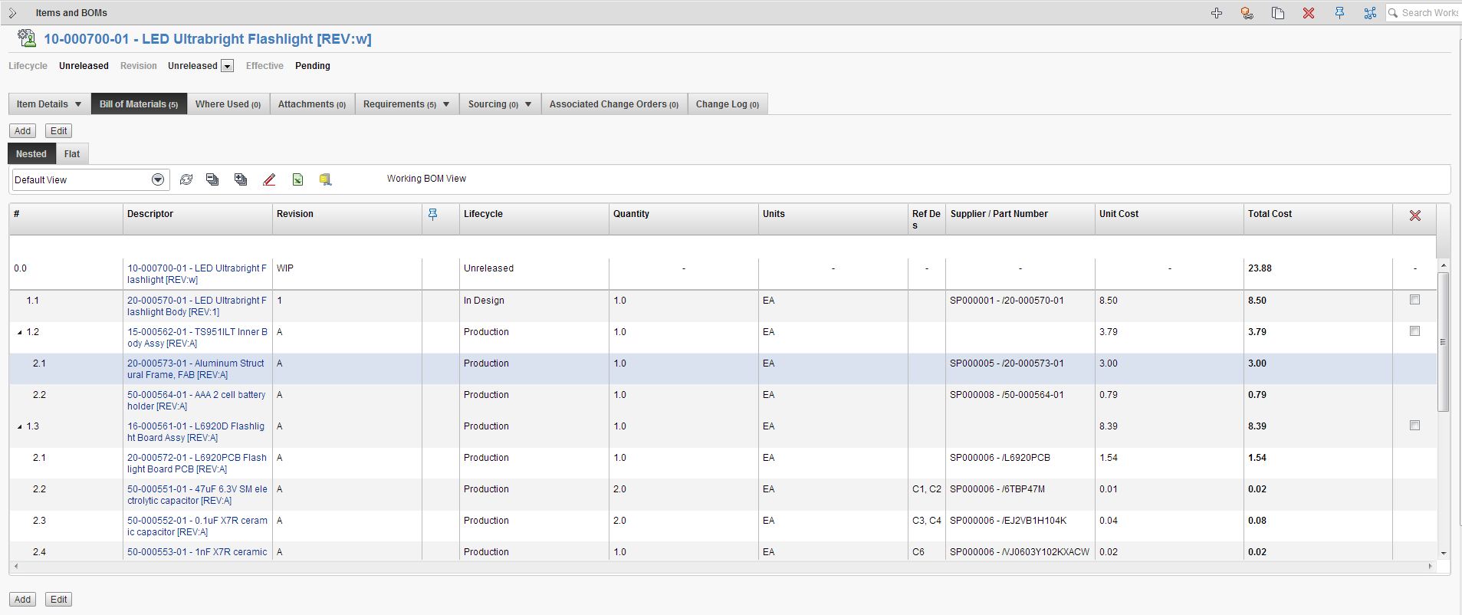Click the bottom Edit button

(x=59, y=600)
